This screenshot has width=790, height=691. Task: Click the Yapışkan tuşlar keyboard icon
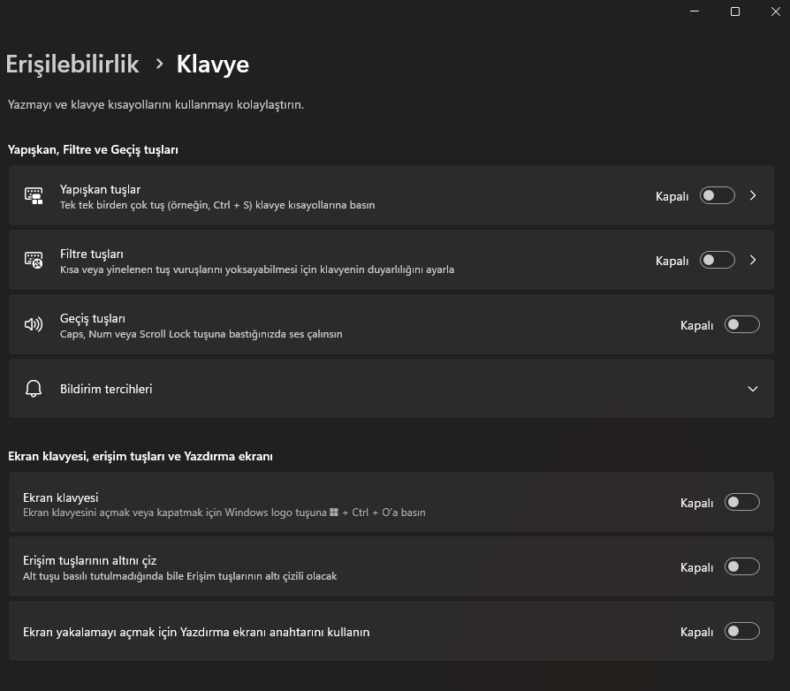click(x=34, y=196)
